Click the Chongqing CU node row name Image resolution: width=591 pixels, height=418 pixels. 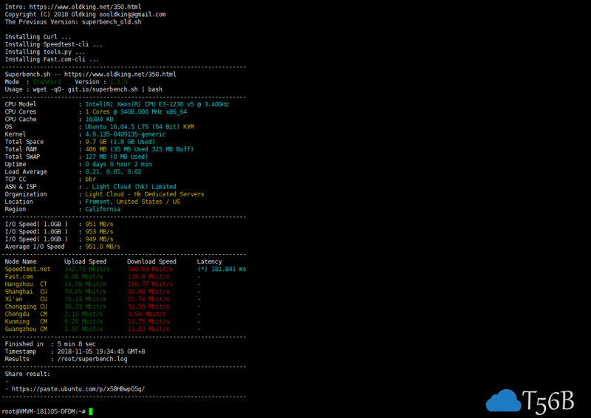pyautogui.click(x=26, y=306)
